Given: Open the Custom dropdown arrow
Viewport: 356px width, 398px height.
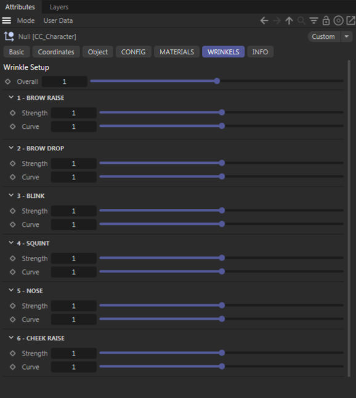Looking at the screenshot, I should tap(347, 36).
